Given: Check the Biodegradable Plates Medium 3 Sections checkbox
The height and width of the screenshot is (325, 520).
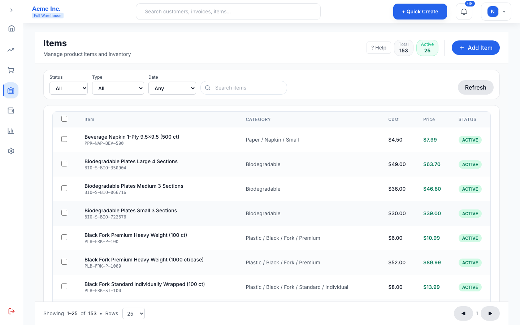Looking at the screenshot, I should (x=64, y=188).
